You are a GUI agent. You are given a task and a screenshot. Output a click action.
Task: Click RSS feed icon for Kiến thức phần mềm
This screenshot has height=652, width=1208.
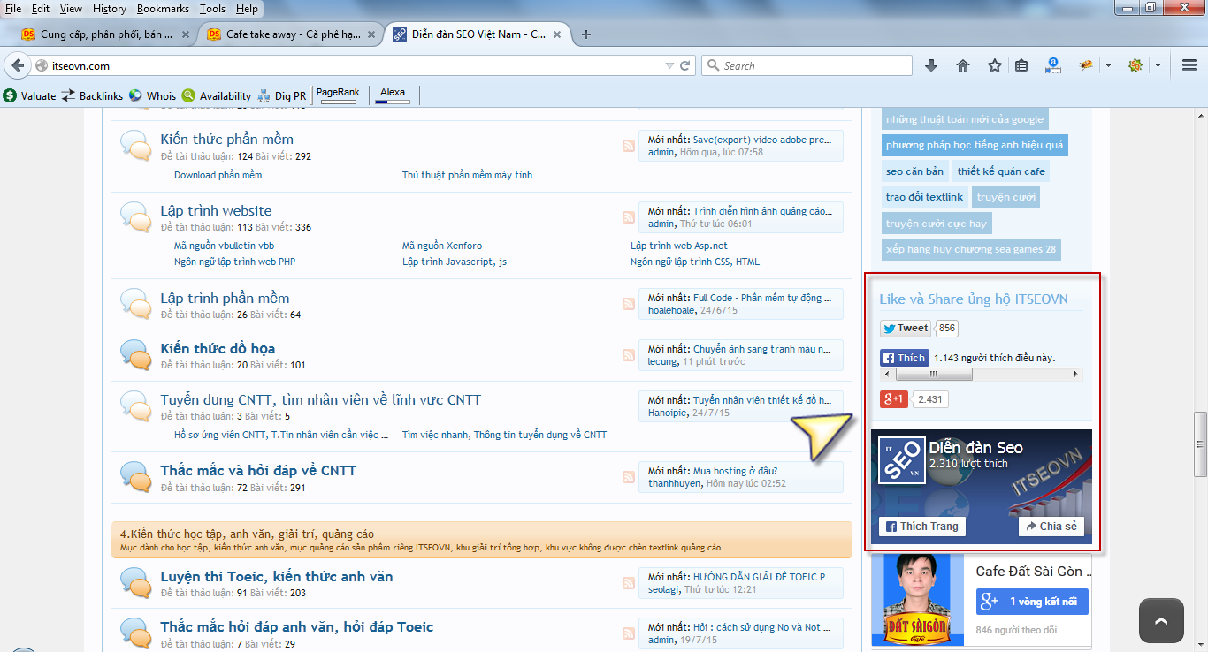coord(628,146)
